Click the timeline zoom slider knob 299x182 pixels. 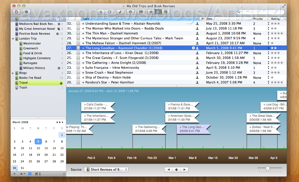tap(268, 169)
